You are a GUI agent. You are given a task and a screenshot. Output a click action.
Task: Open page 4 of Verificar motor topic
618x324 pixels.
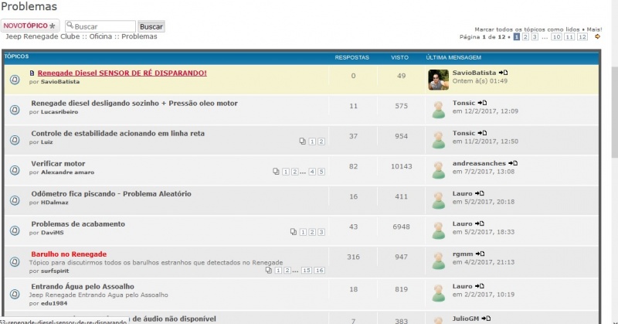(x=312, y=172)
